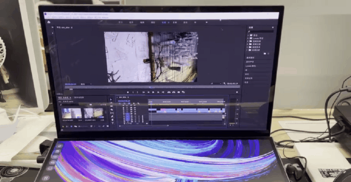Open Timeline display settings wrench
Viewport: 351px width, 182px height.
(138, 103)
